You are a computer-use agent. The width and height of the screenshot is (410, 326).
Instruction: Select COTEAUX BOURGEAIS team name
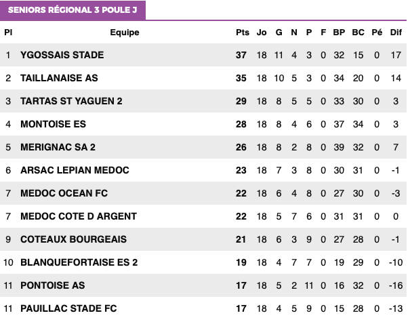73,239
